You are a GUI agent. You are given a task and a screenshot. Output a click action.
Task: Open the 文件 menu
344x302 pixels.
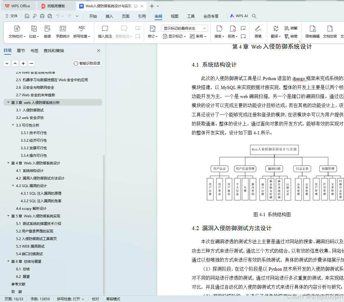click(x=11, y=16)
